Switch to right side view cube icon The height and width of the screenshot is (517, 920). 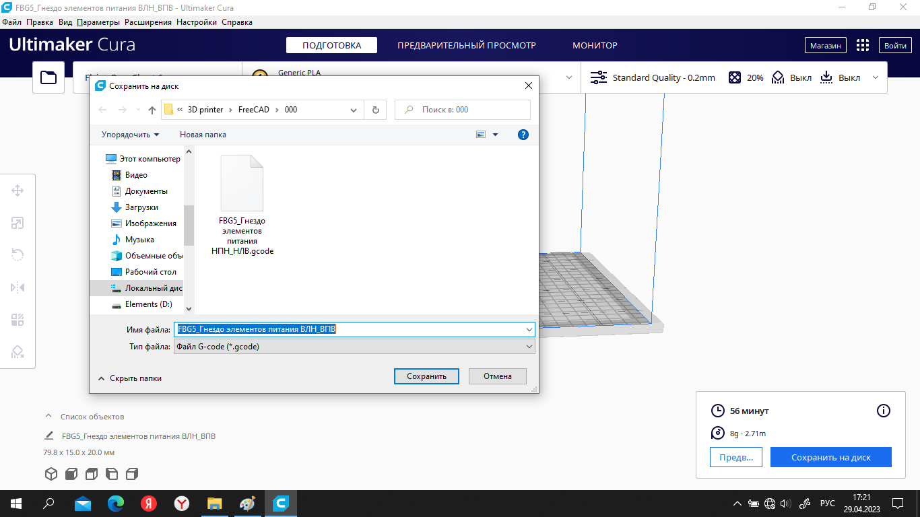(132, 474)
